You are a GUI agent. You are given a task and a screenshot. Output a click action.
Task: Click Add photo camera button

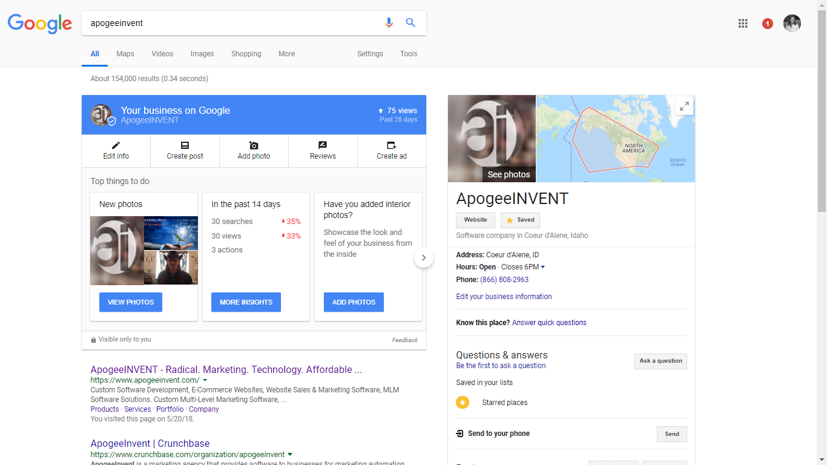pyautogui.click(x=254, y=151)
